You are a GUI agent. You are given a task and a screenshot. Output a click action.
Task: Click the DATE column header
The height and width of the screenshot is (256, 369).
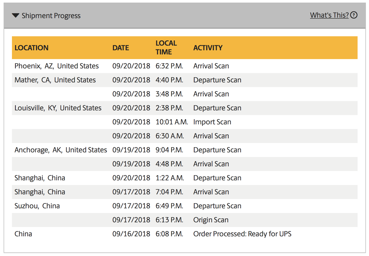[x=121, y=48]
